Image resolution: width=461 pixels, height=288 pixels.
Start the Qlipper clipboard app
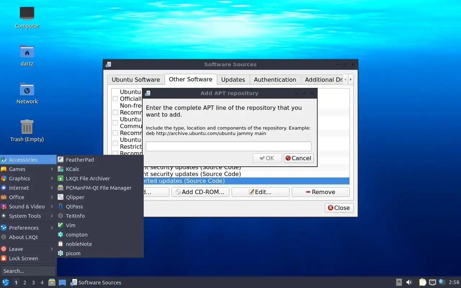tap(100, 197)
